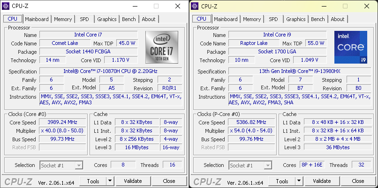Click the 3989.24 MHz core speed value
This screenshot has width=378, height=188.
62,122
